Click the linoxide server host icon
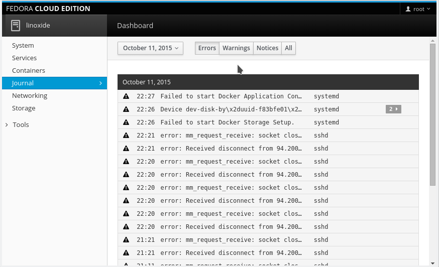Viewport: 439px width, 267px height. (16, 25)
